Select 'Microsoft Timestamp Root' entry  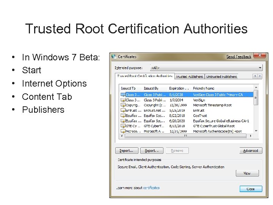coord(187,105)
